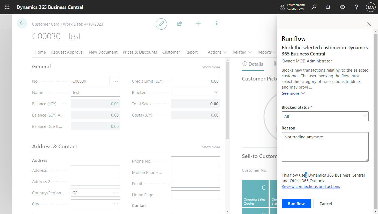Open help using the question mark icon
The height and width of the screenshot is (214, 378).
tap(356, 7)
